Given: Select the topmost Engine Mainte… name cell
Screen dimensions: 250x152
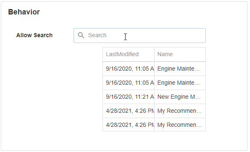Looking at the screenshot, I should [x=180, y=69].
